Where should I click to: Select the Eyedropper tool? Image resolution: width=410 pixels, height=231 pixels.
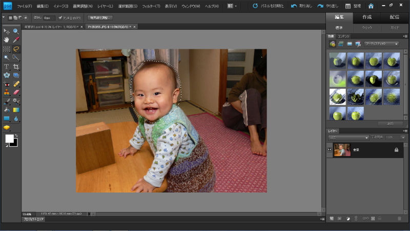click(16, 40)
